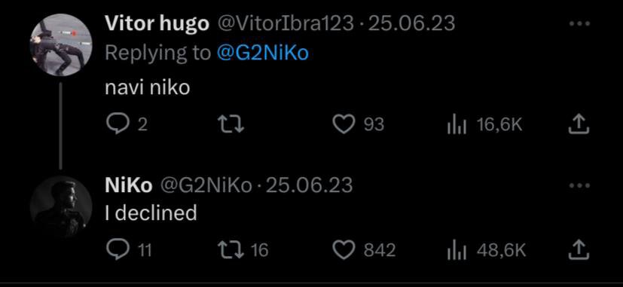
Task: Retweet NiKo's "I declined" reply
Action: pos(231,250)
